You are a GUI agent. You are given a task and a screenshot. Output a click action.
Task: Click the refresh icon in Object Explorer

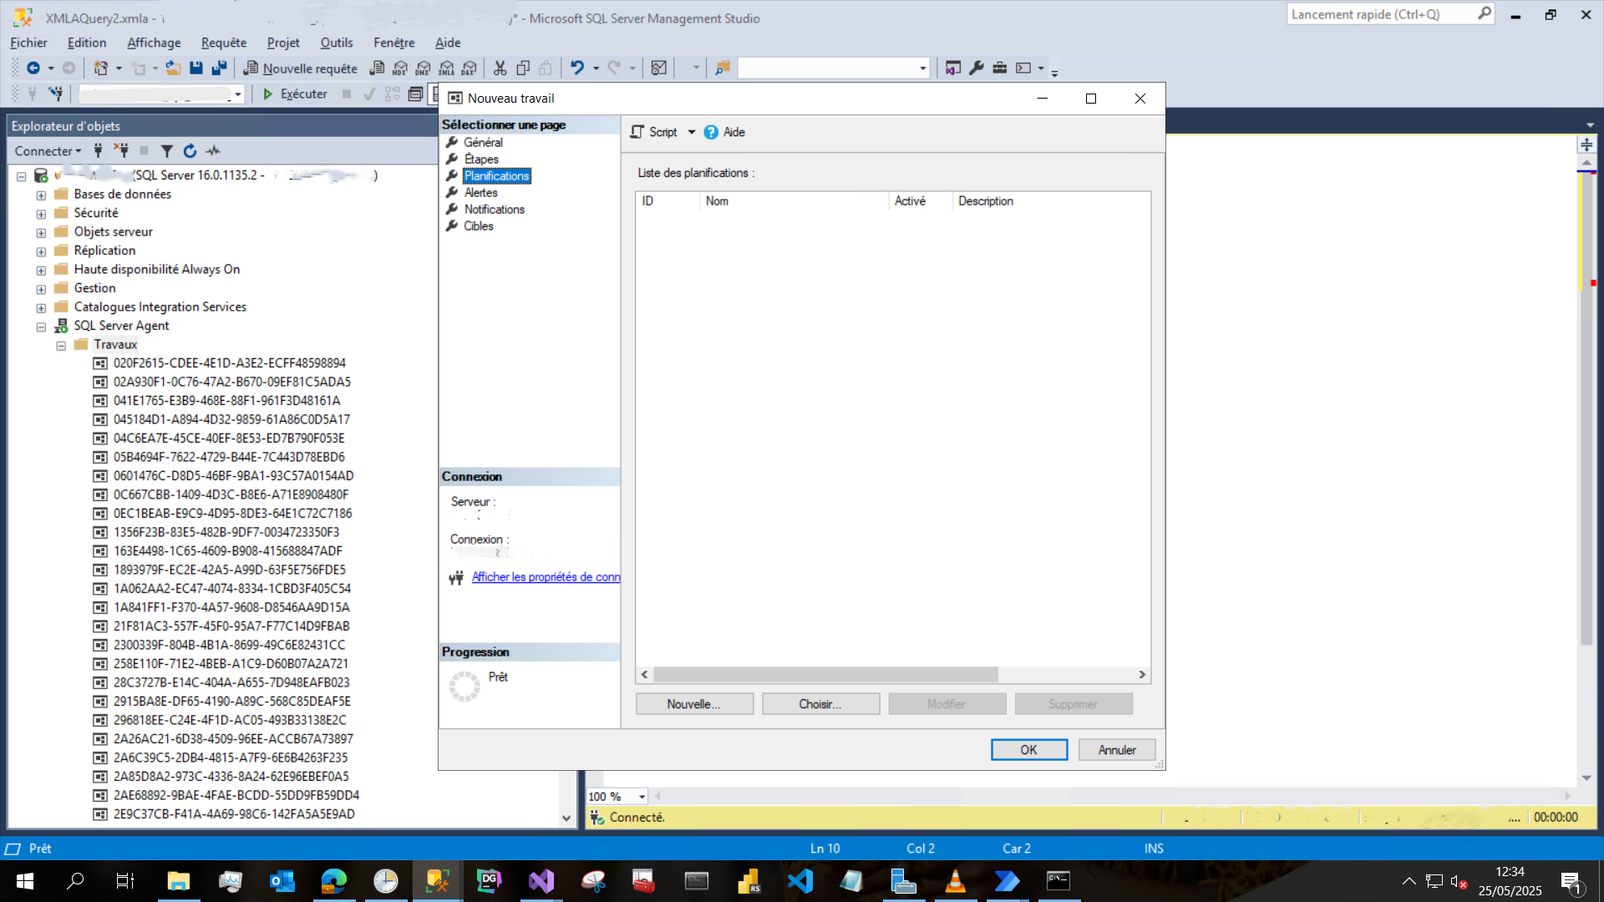[x=190, y=151]
